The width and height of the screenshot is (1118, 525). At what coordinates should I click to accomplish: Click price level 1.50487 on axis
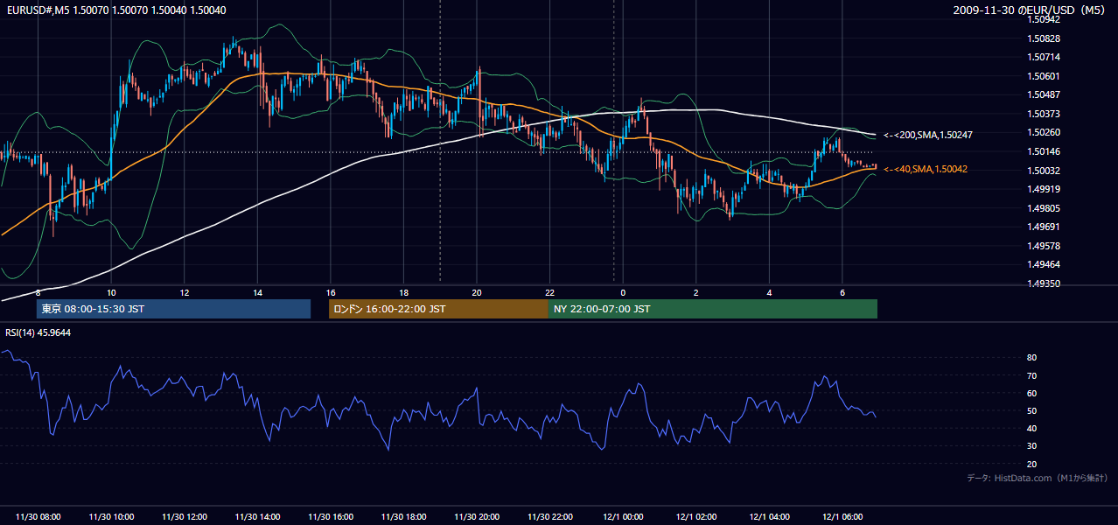coord(1044,94)
